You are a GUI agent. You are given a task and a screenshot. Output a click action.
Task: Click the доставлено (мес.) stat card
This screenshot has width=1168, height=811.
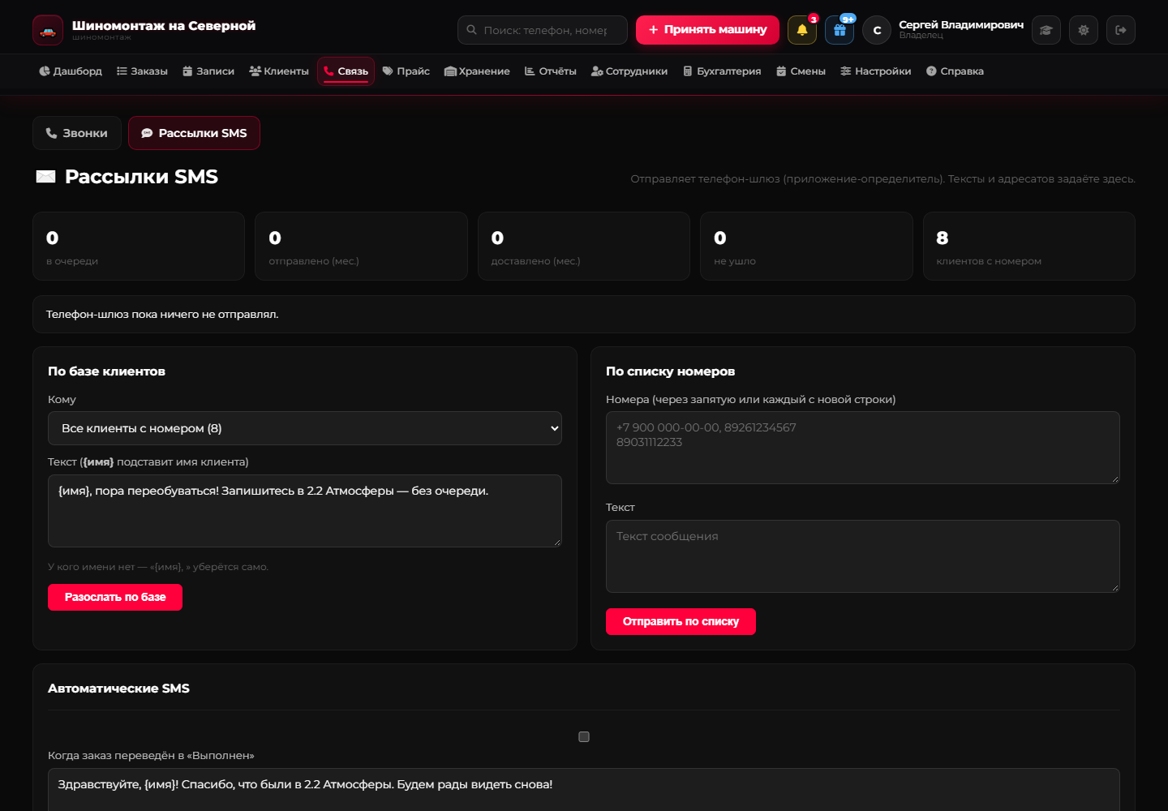click(584, 247)
